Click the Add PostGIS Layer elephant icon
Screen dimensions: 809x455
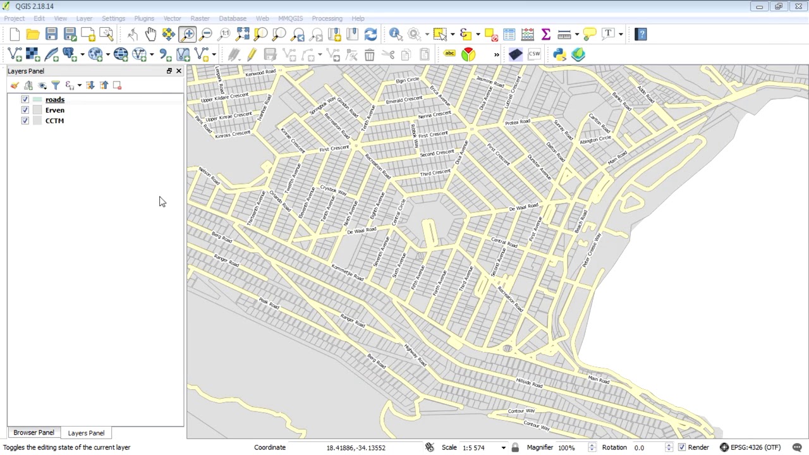(70, 55)
